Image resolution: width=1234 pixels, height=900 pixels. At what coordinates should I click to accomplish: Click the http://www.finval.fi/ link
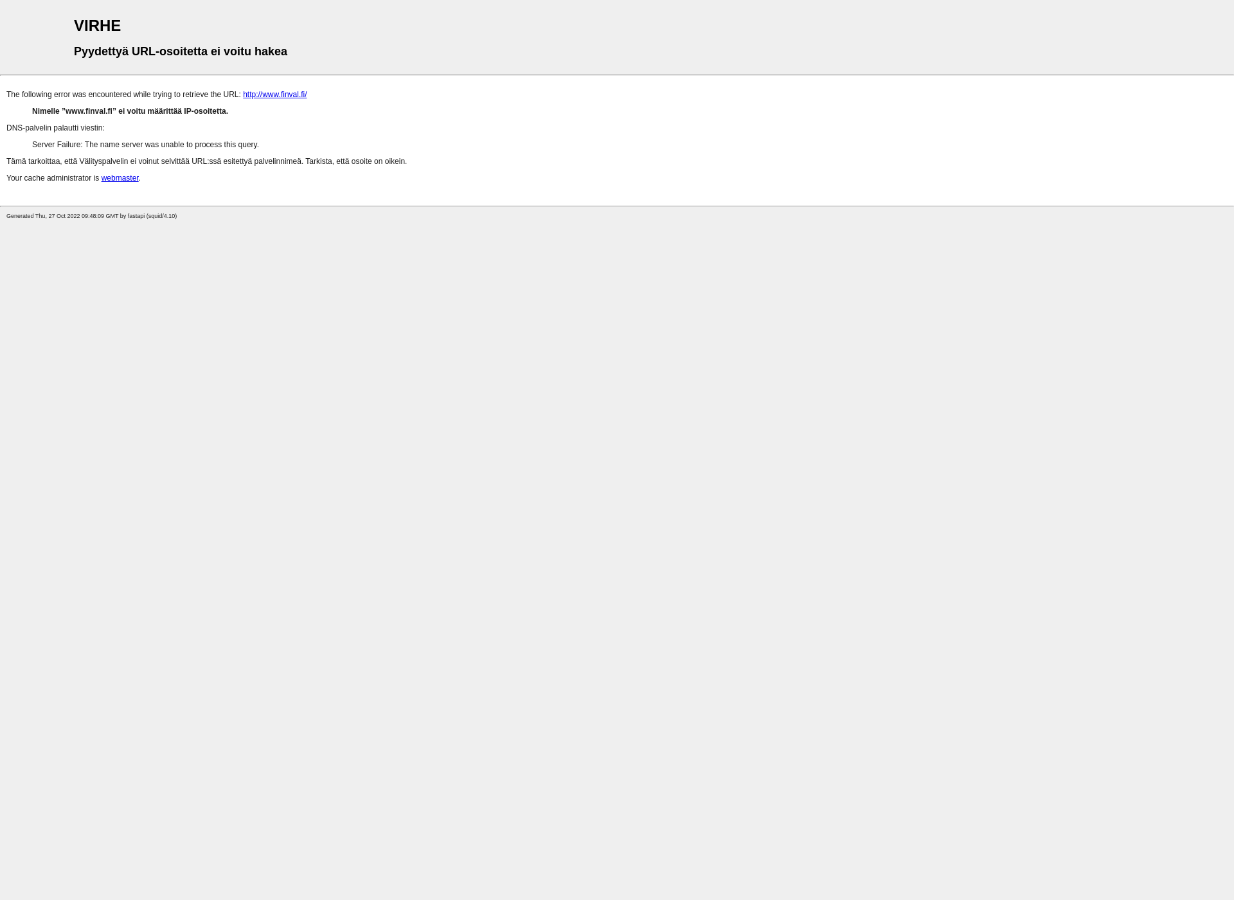coord(274,94)
